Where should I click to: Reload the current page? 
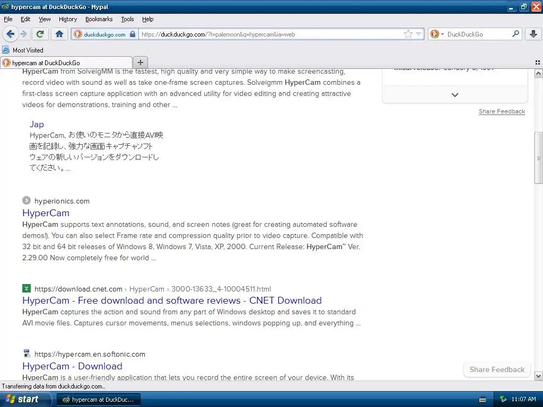(40, 34)
